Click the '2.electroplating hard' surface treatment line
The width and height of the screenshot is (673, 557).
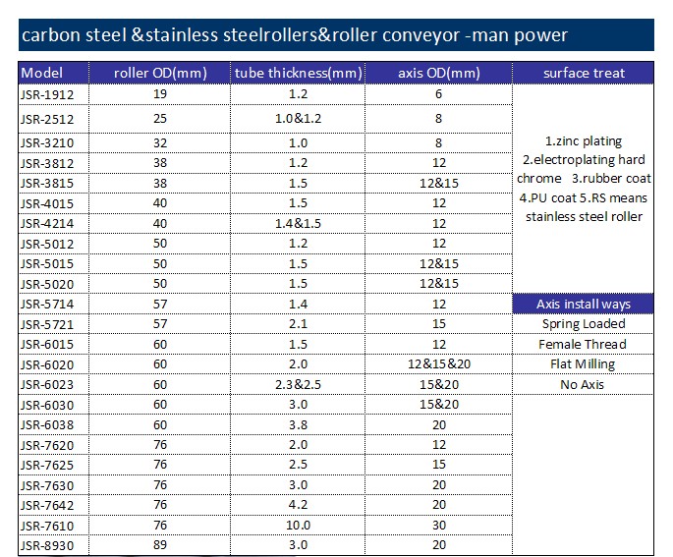pos(584,160)
